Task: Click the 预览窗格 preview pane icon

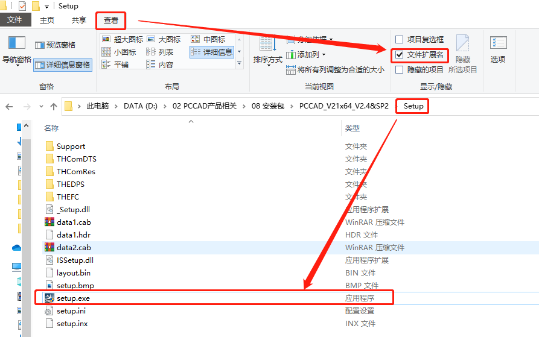Action: pyautogui.click(x=55, y=45)
